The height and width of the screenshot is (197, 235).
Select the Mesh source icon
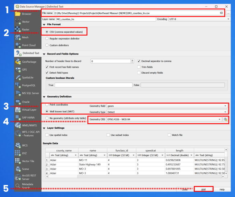[x=18, y=37]
